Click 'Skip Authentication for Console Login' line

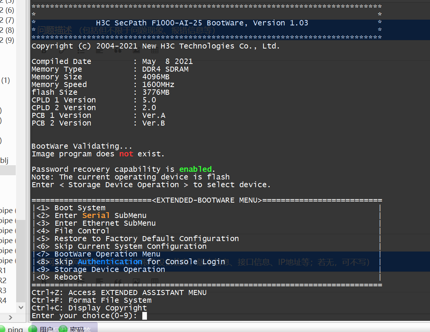(x=130, y=262)
